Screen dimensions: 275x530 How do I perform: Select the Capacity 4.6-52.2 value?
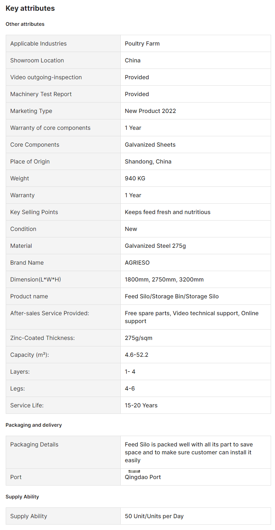pos(136,355)
